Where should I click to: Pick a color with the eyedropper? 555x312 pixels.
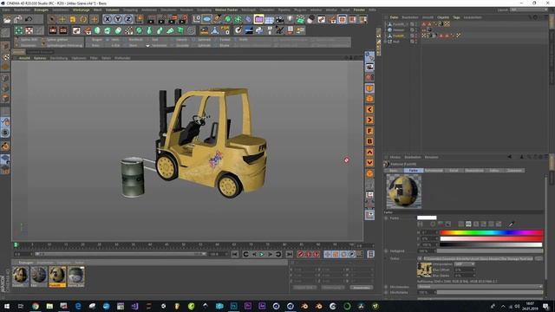(511, 224)
